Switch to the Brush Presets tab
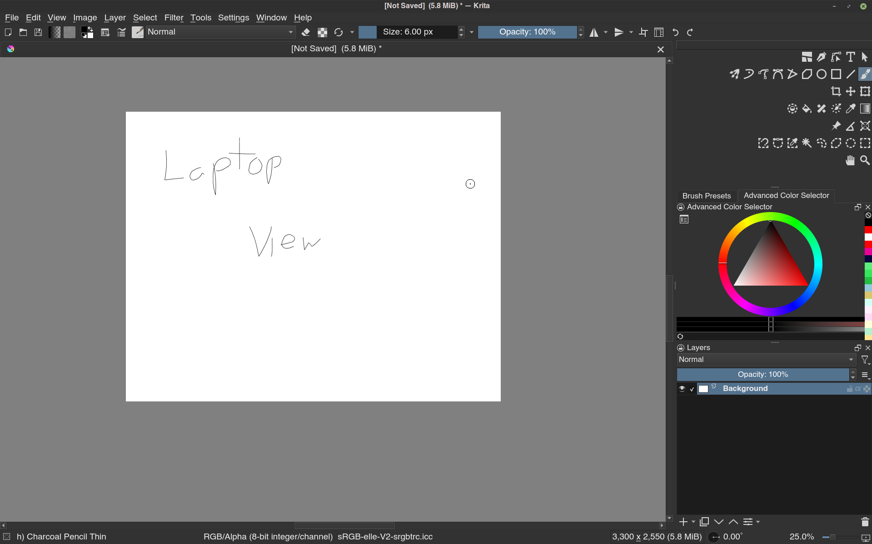This screenshot has height=544, width=872. [706, 196]
